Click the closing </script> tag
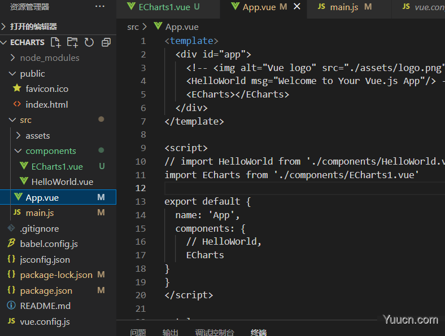 pos(189,295)
